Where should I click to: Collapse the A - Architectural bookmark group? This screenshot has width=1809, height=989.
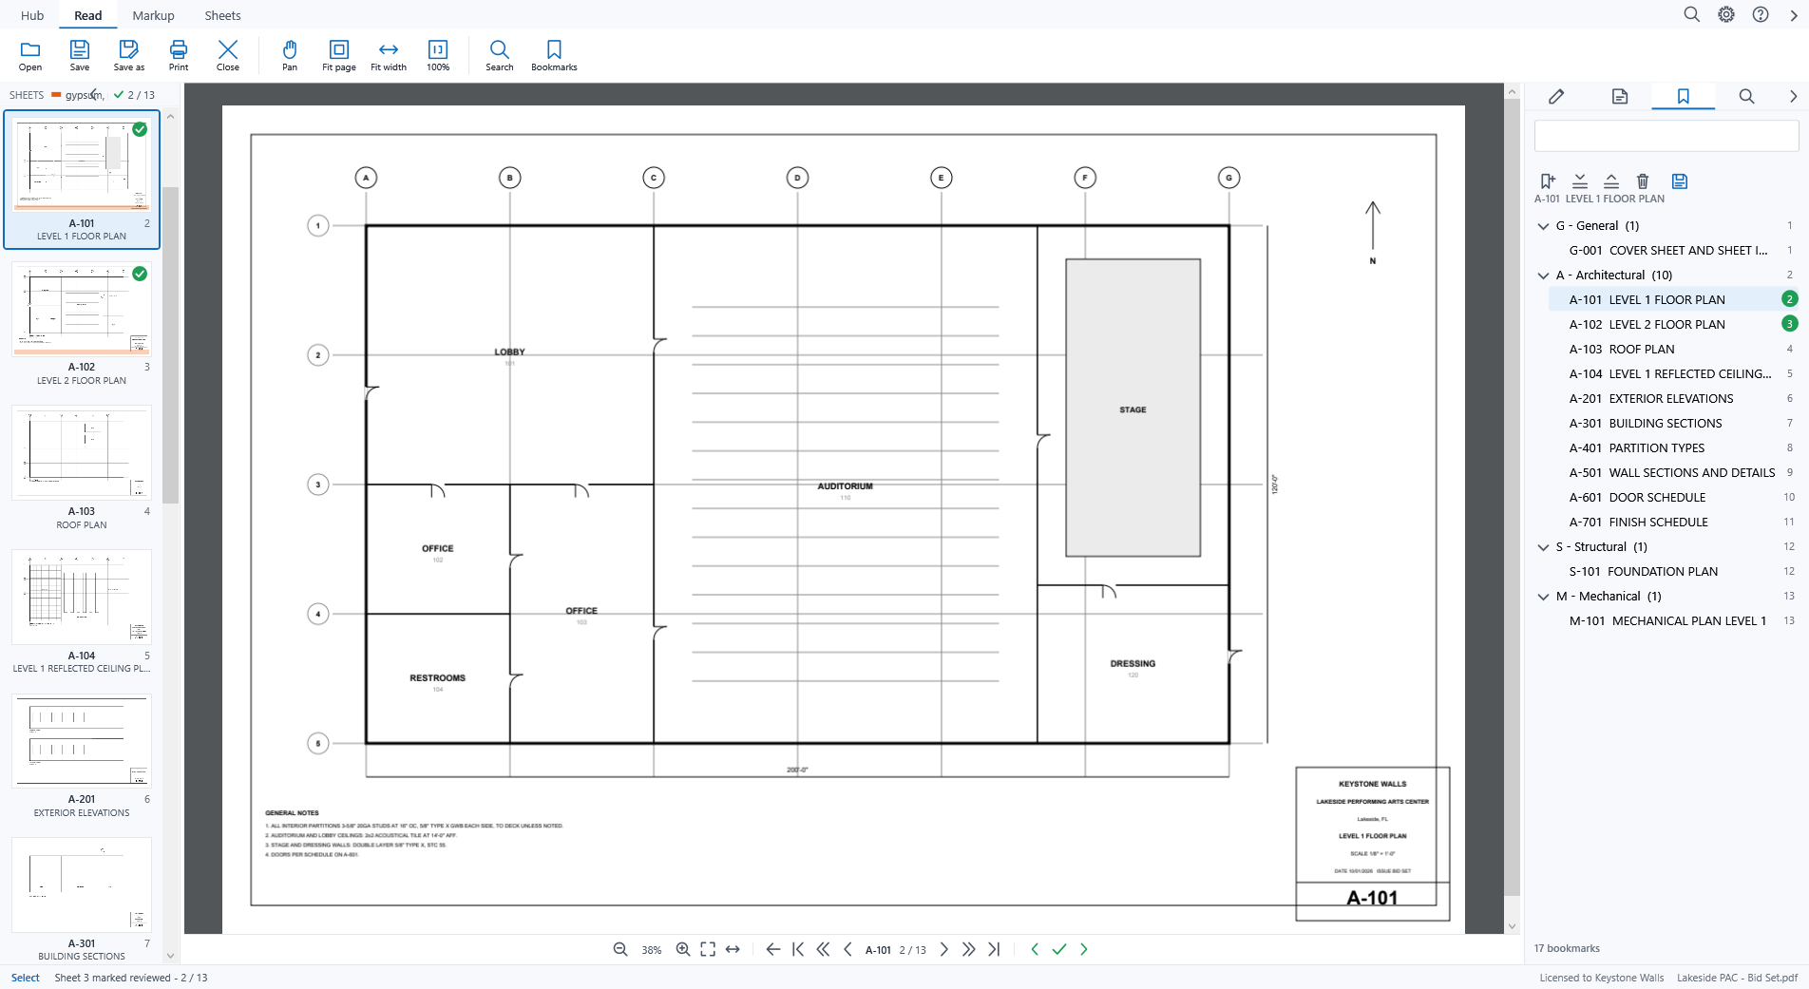pyautogui.click(x=1543, y=276)
